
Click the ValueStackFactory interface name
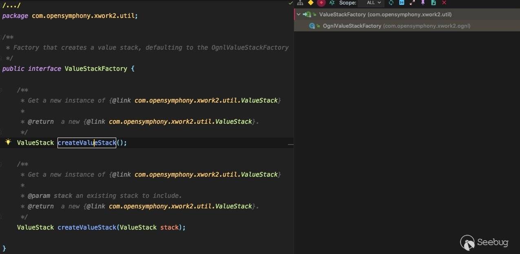click(96, 69)
